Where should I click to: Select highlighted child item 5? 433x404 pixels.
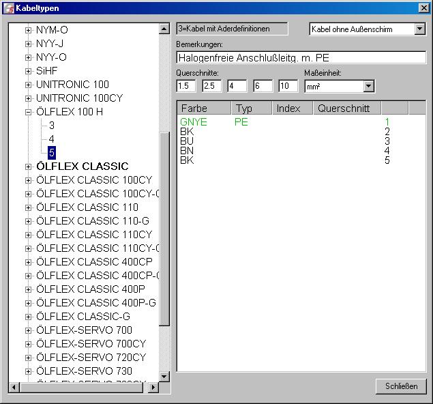[52, 153]
